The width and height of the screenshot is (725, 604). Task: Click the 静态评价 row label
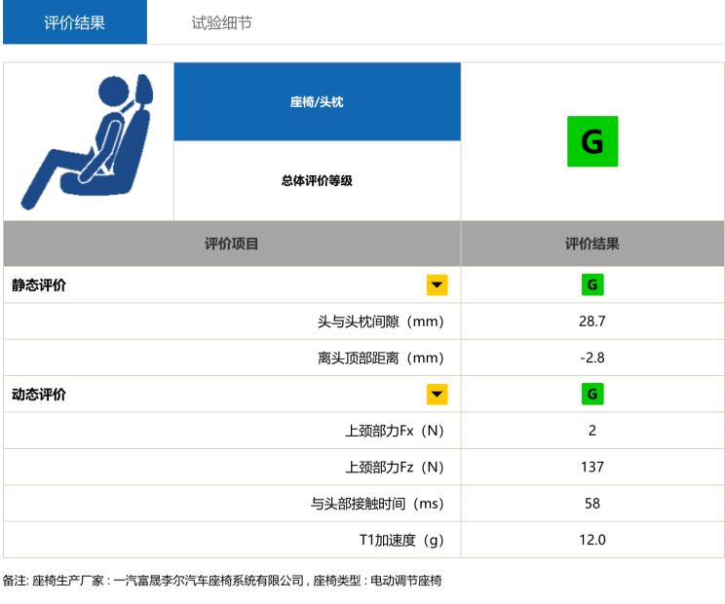[39, 285]
